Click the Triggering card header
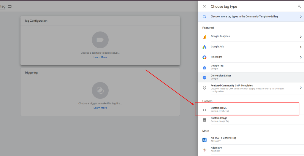This screenshot has height=156, width=304. tap(100, 73)
